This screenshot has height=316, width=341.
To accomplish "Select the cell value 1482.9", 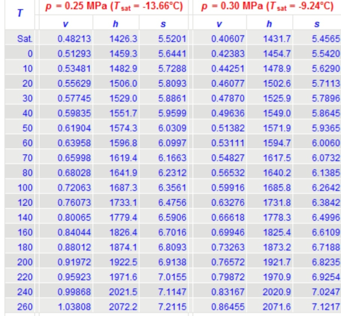I will coord(123,69).
